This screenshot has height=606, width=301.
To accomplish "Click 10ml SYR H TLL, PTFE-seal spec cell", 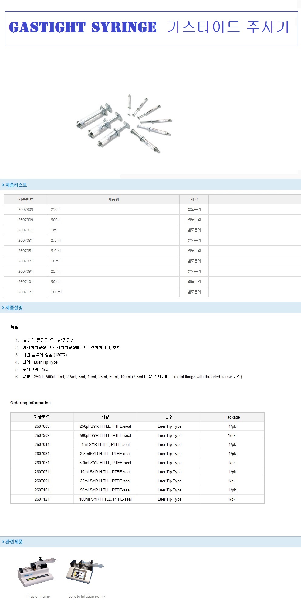I will [105, 472].
